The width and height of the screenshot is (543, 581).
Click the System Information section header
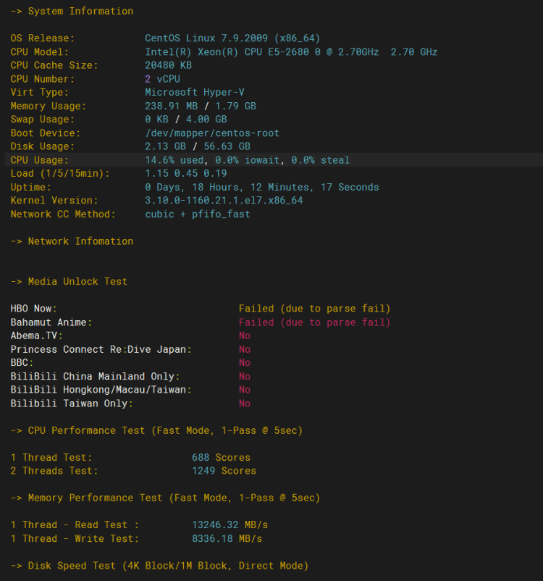72,11
